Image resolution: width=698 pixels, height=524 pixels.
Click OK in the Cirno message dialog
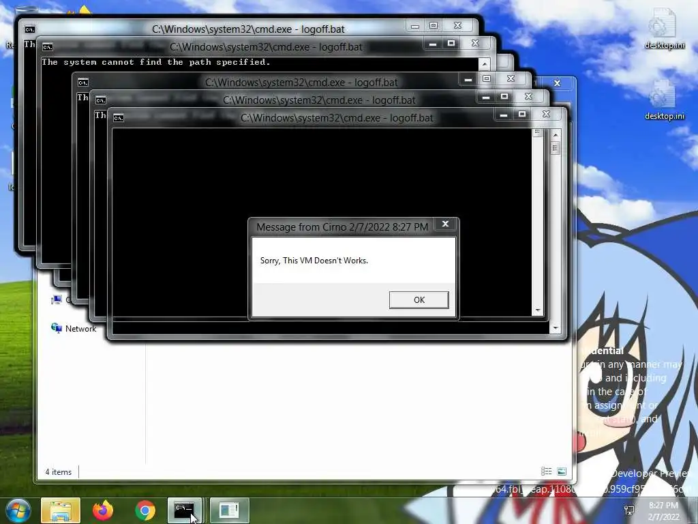419,300
